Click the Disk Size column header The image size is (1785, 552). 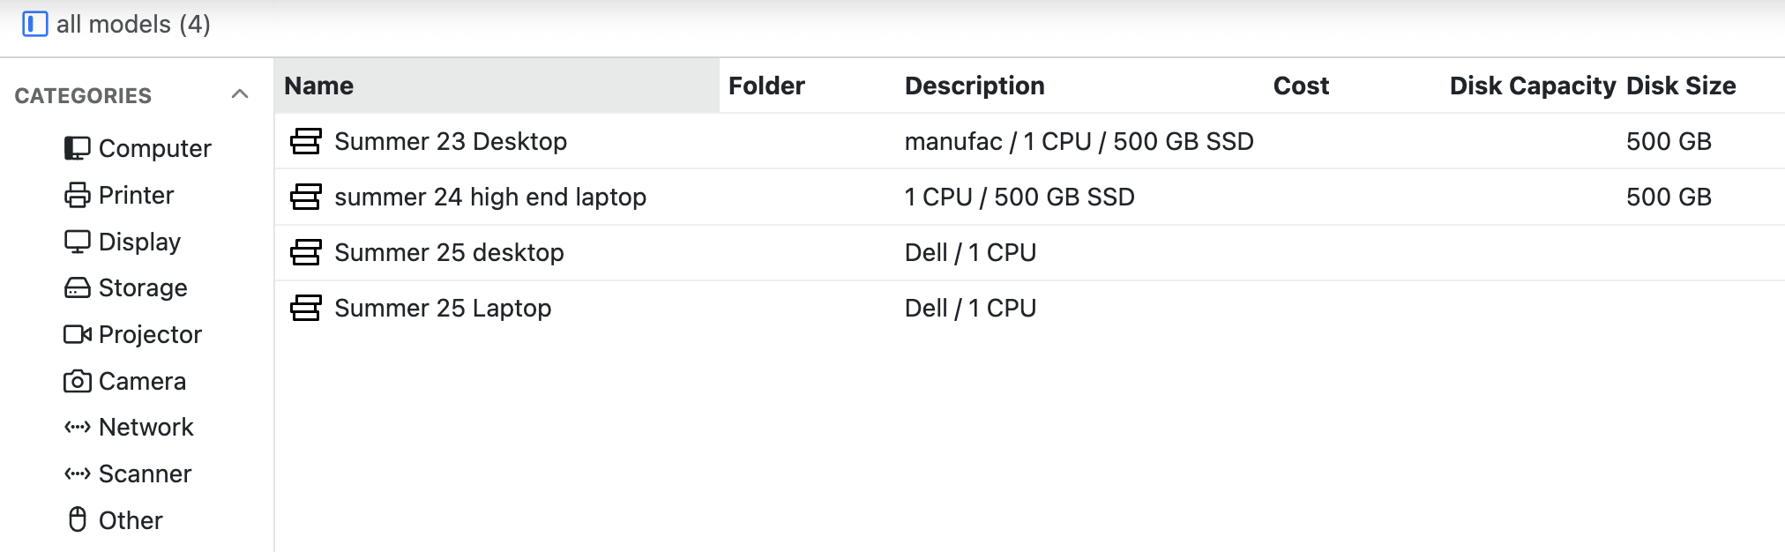(x=1680, y=86)
